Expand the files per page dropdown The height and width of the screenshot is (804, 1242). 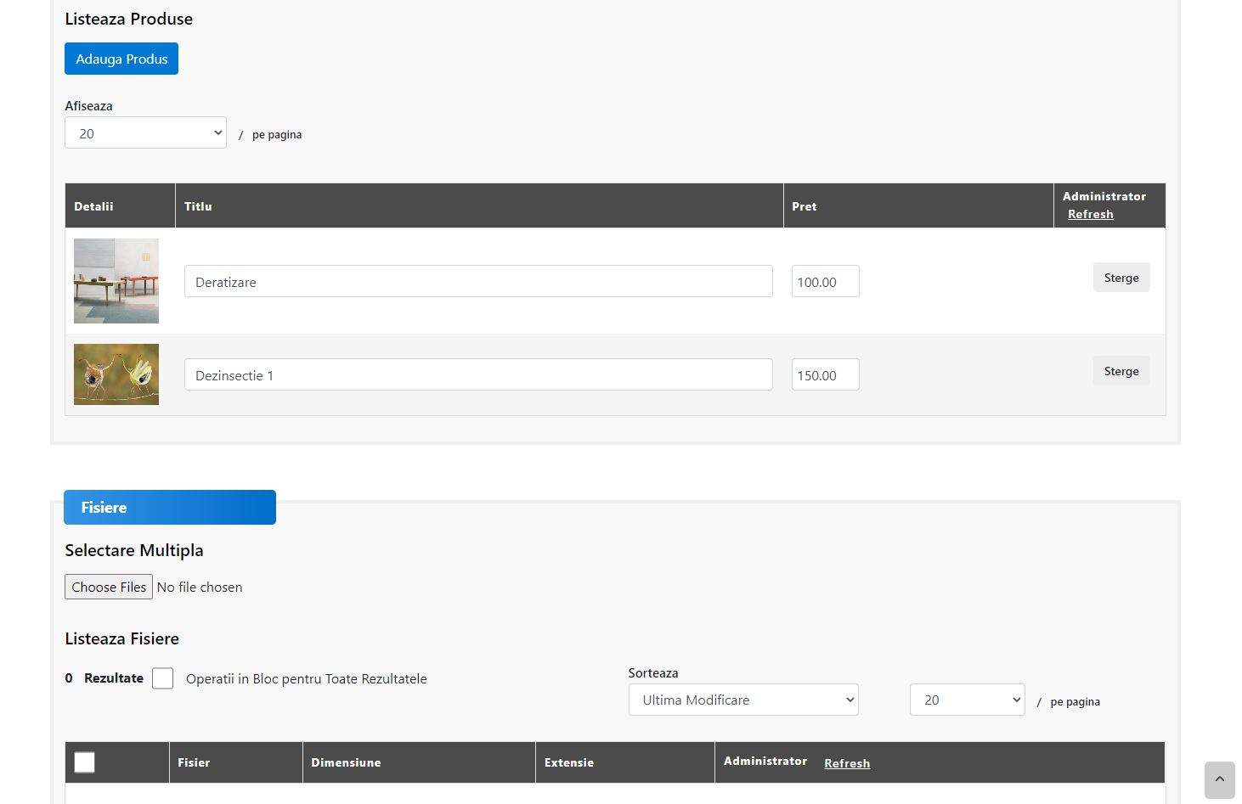pos(967,700)
